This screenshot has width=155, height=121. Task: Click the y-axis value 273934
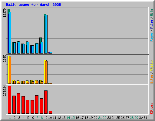5,90
